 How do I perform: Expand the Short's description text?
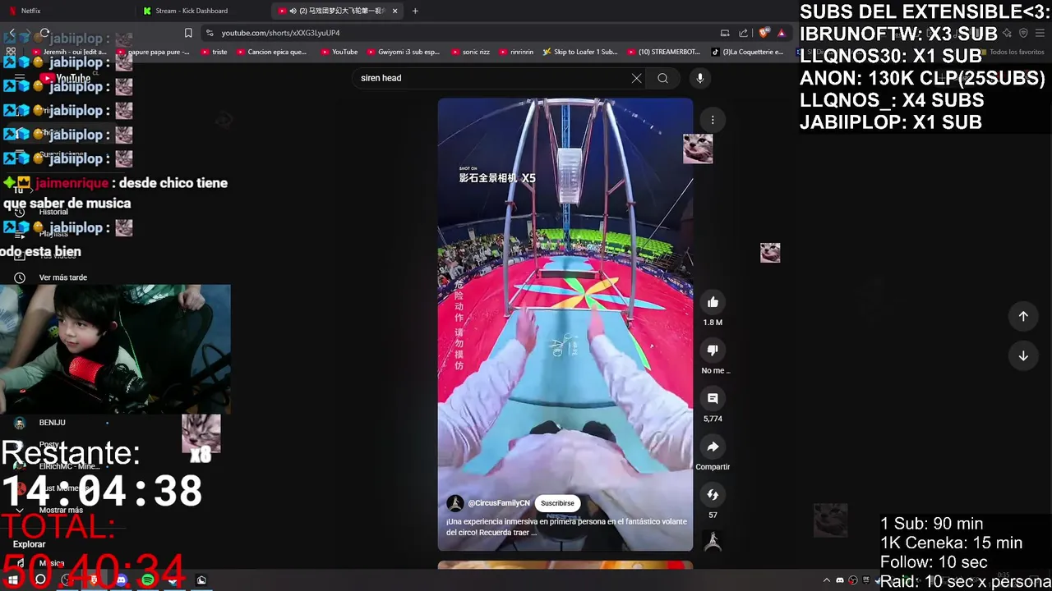click(566, 527)
